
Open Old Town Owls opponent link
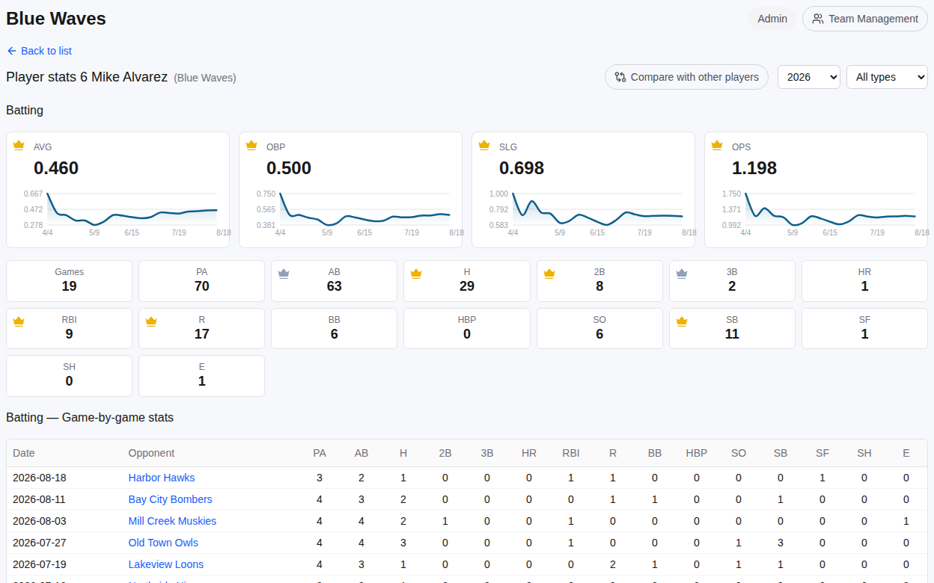point(163,543)
